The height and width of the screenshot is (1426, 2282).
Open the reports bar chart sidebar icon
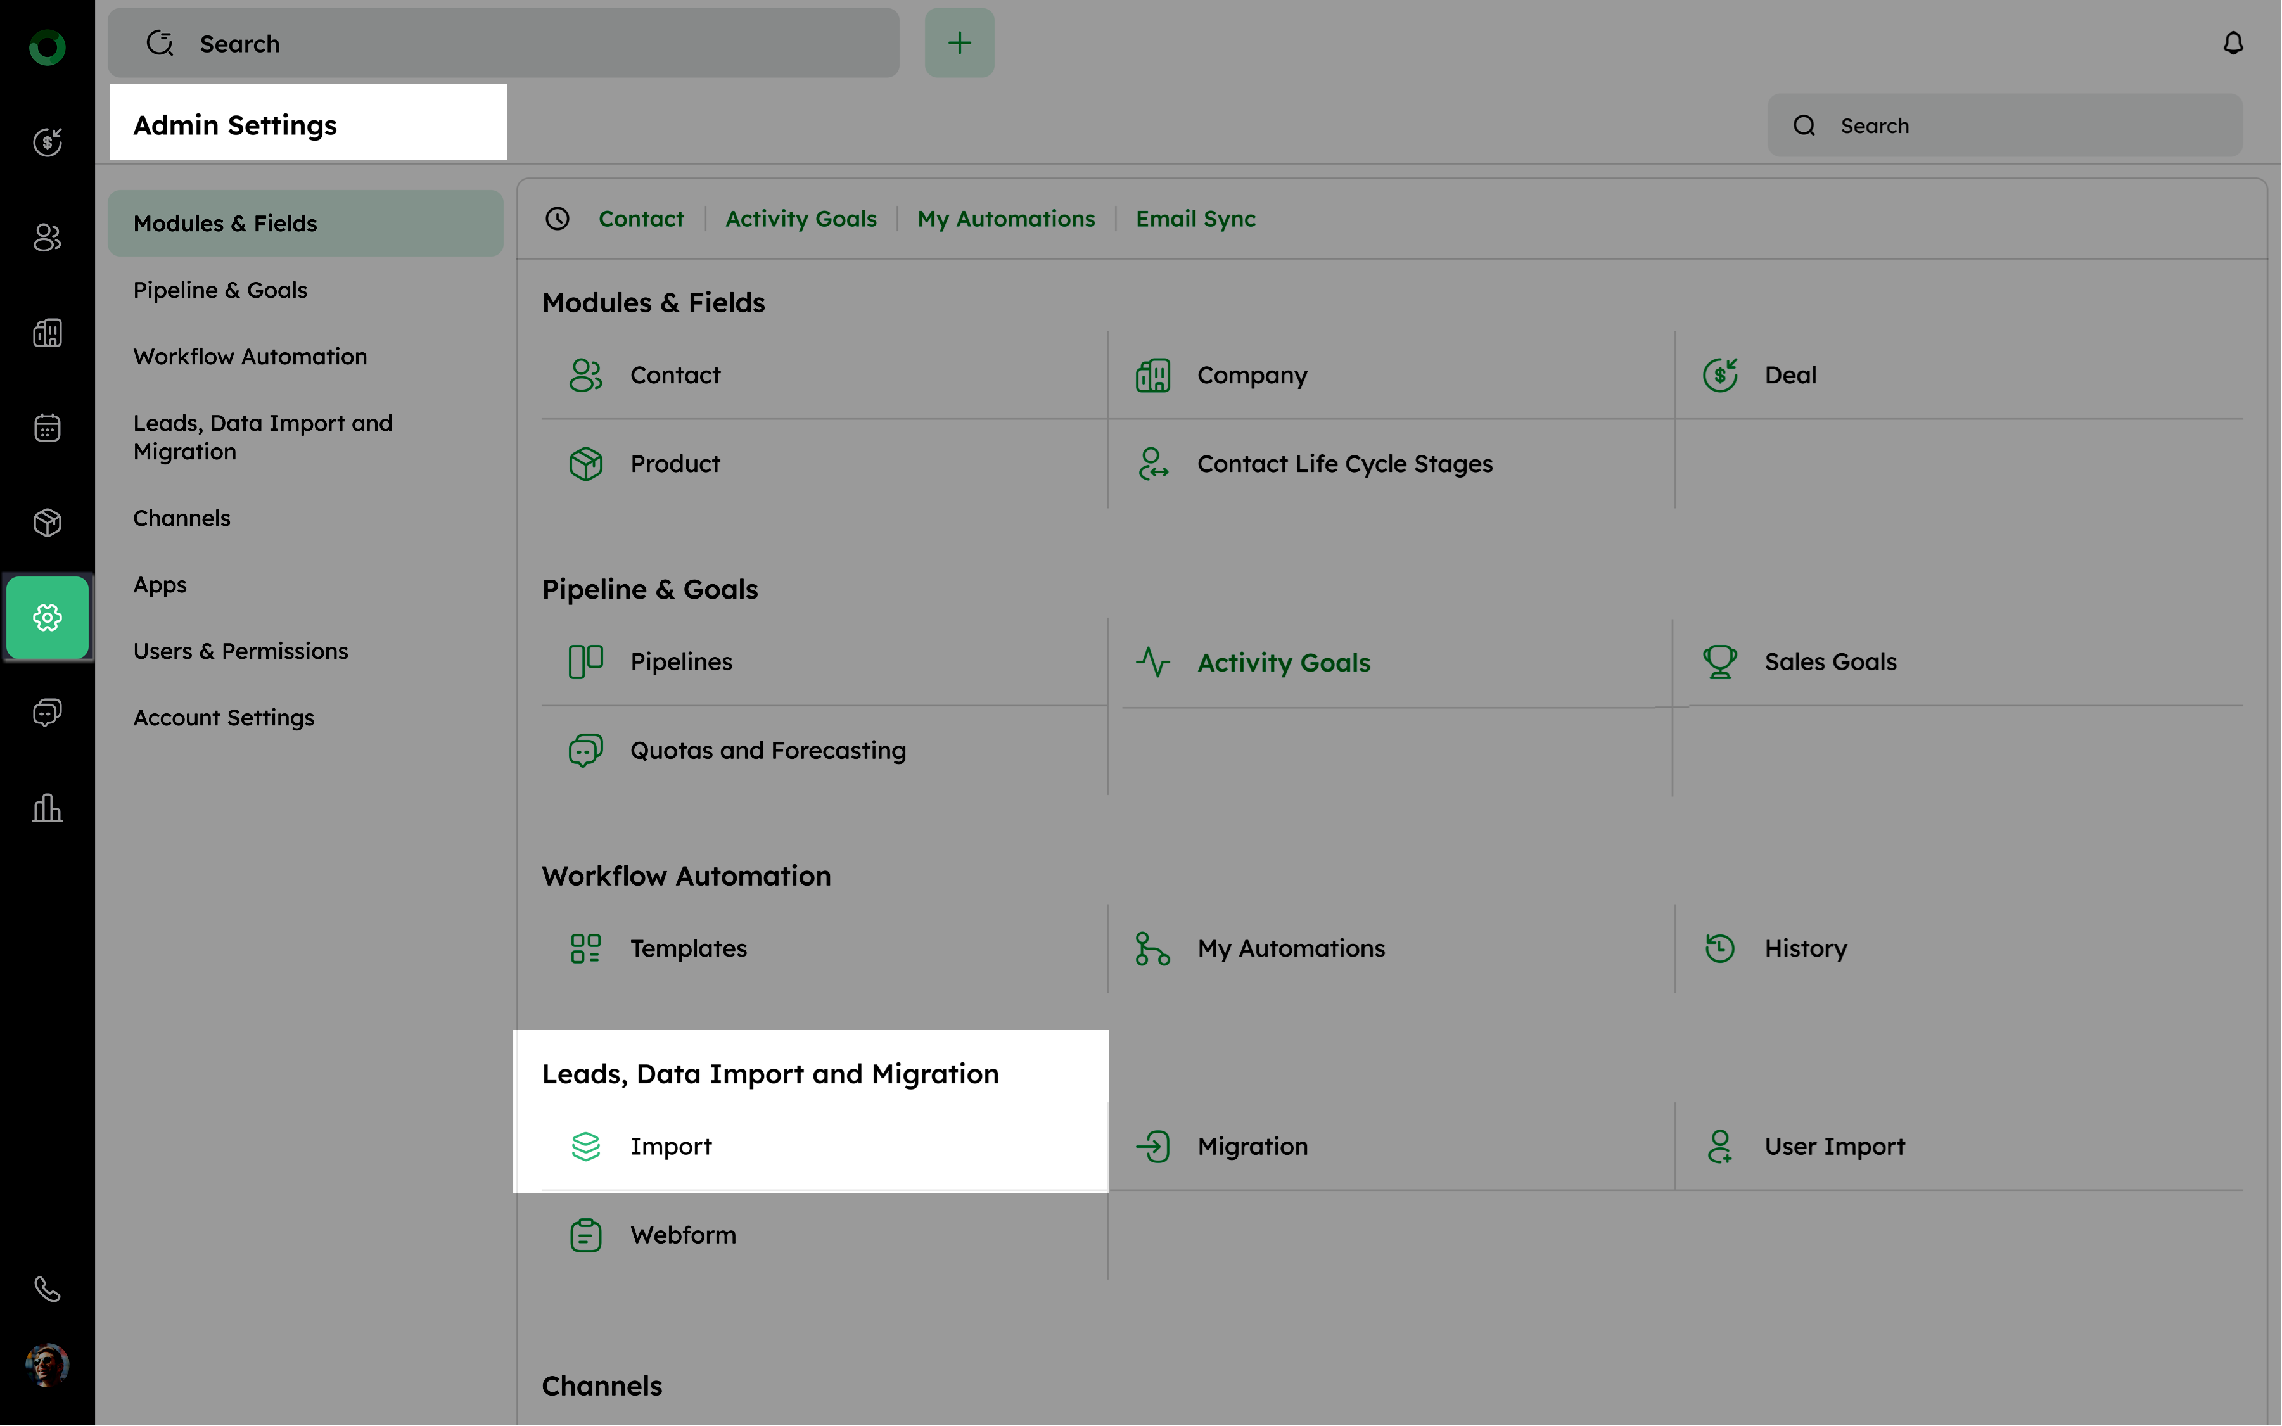47,808
